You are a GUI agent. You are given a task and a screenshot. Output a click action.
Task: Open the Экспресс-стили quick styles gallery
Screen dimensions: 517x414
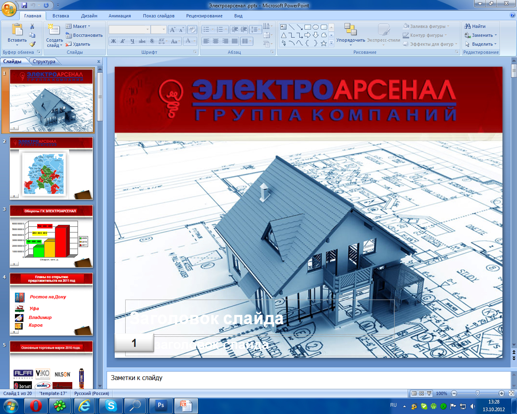pyautogui.click(x=384, y=34)
